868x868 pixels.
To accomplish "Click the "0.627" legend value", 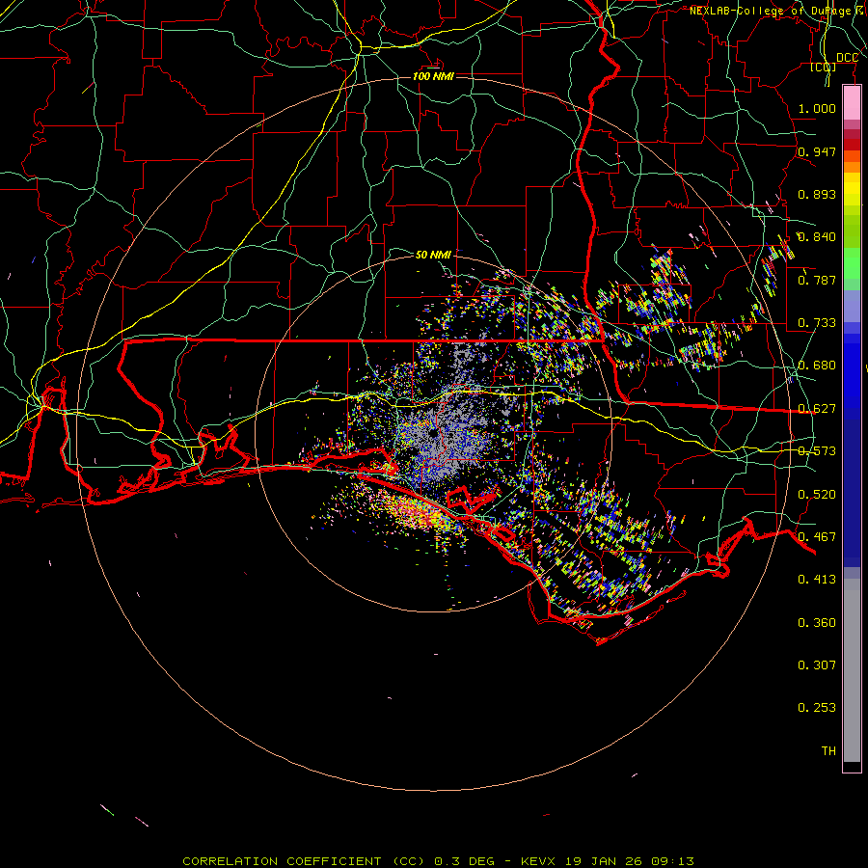I will [x=817, y=409].
